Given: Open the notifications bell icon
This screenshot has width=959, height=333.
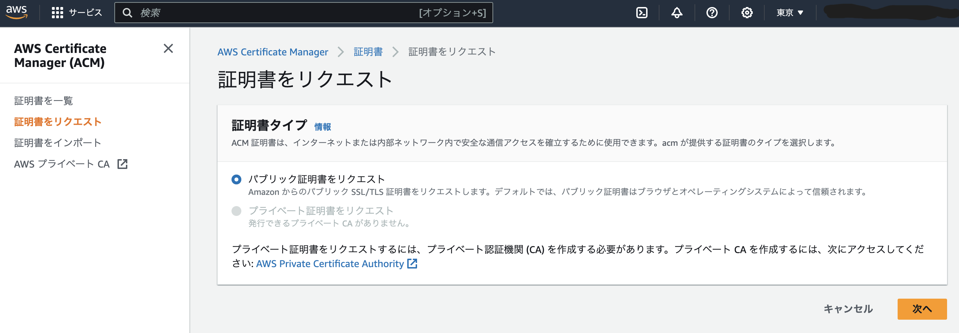Looking at the screenshot, I should pyautogui.click(x=676, y=13).
